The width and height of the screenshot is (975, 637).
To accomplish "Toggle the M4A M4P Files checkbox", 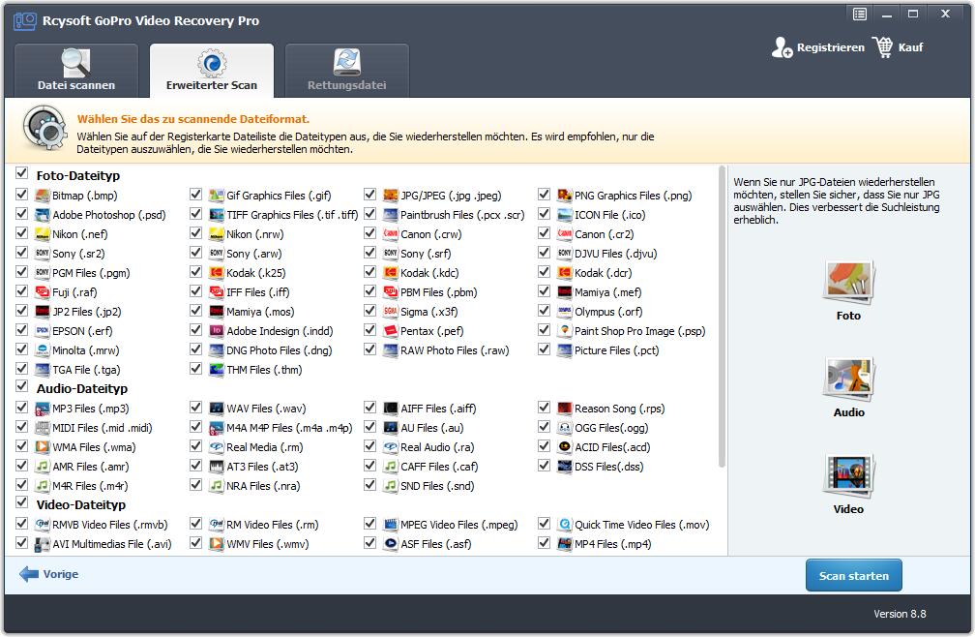I will point(195,426).
